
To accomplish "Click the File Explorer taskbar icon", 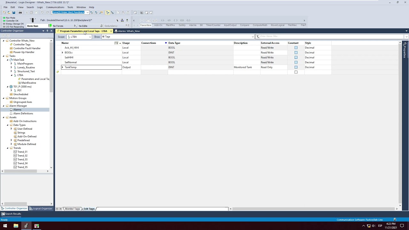I will (16, 226).
